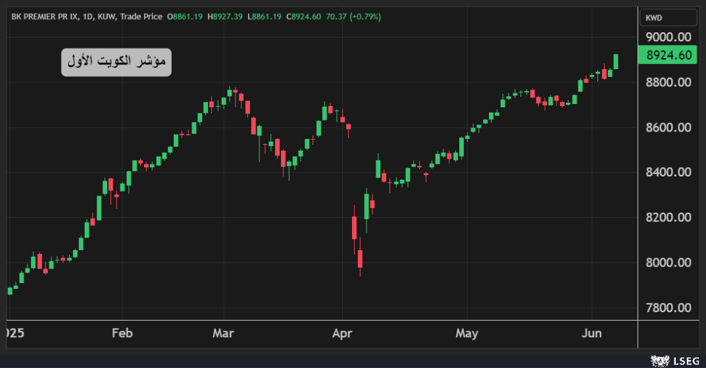Click the 9000.00 price axis label
The image size is (706, 368).
(x=668, y=37)
